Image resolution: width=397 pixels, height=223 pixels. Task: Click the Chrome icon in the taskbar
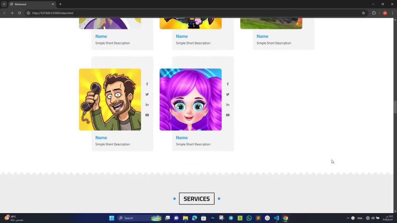point(285,218)
